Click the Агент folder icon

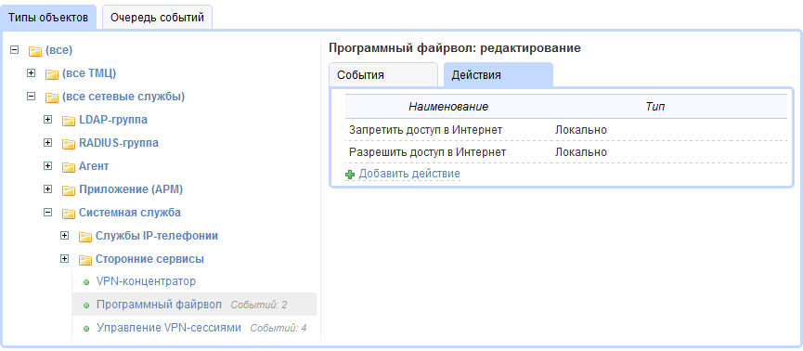point(69,167)
